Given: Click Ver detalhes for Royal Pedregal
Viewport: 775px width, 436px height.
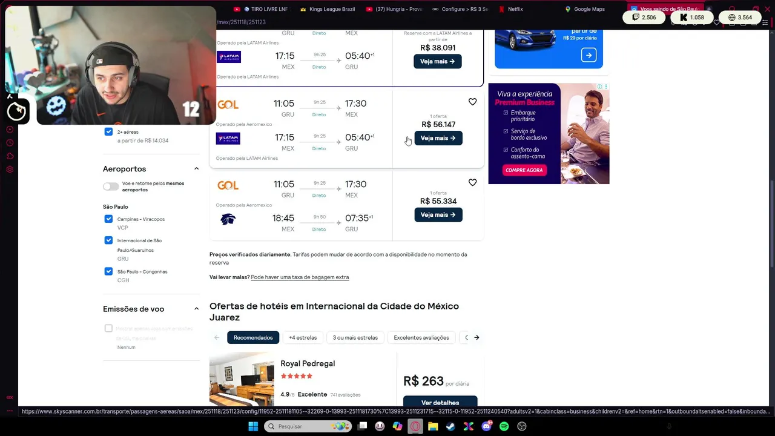Looking at the screenshot, I should tap(440, 401).
